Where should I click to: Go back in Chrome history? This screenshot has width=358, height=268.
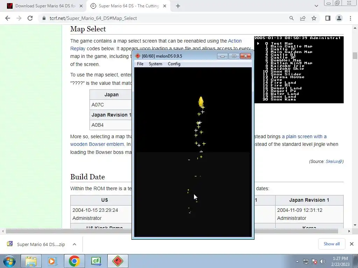(8, 18)
